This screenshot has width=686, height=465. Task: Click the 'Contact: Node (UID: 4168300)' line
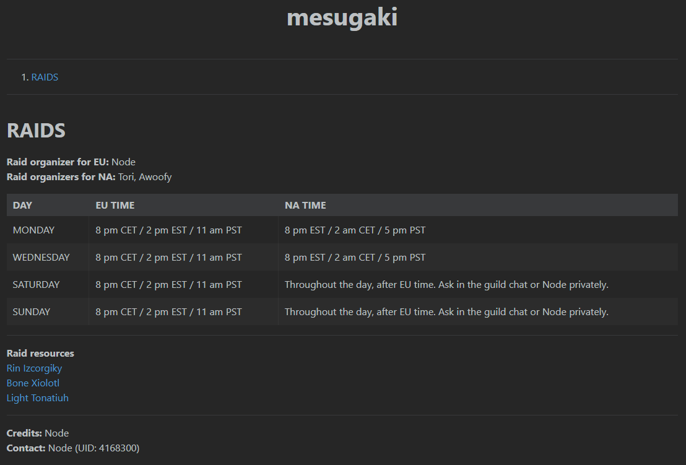click(73, 448)
